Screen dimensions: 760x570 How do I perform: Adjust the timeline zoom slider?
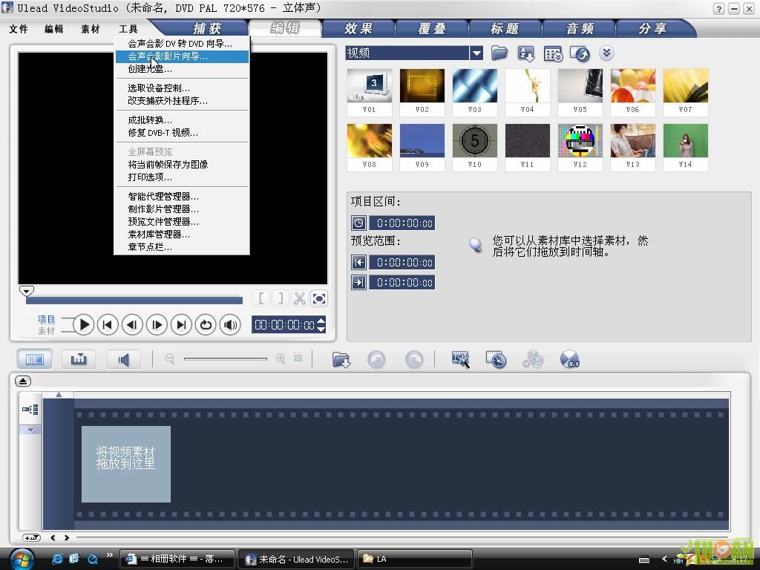[226, 358]
